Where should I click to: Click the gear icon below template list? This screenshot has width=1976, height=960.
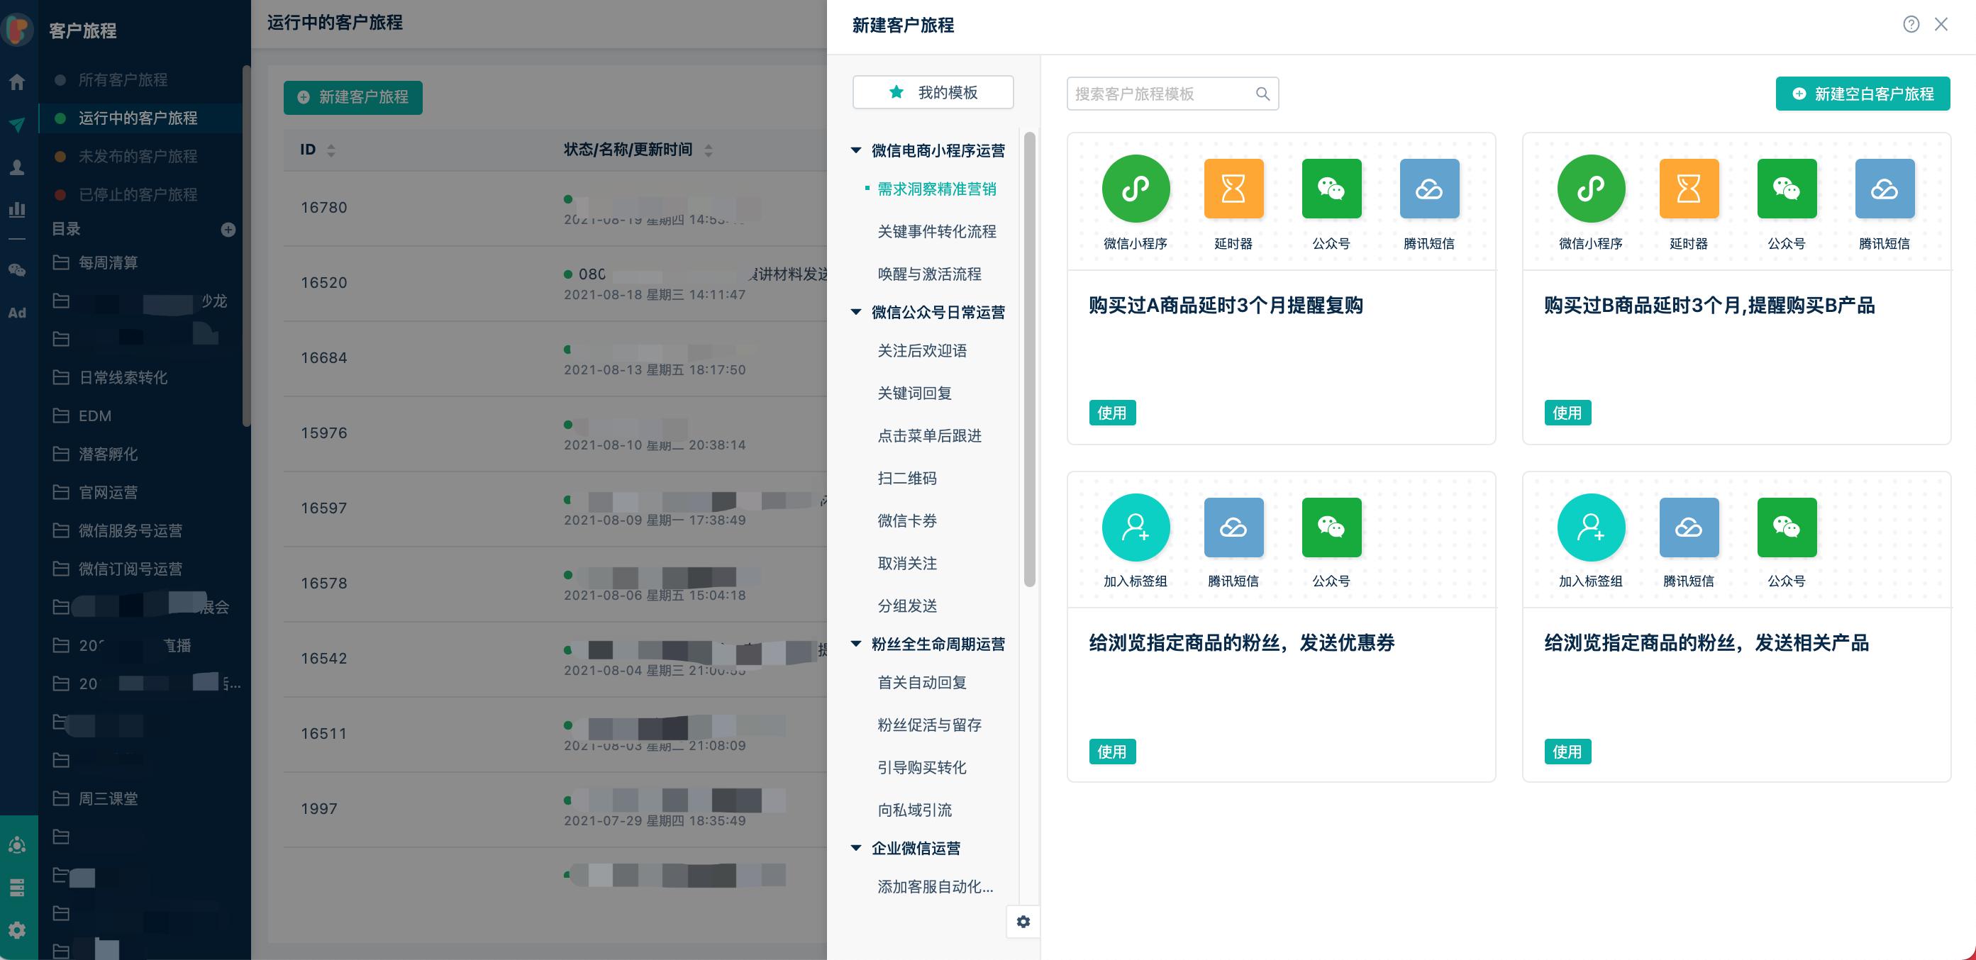pyautogui.click(x=1023, y=922)
